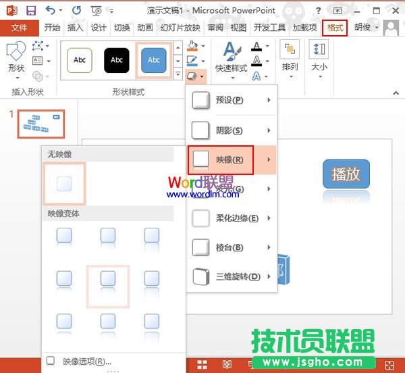Switch to the Animations (动画) tab
Image resolution: width=405 pixels, height=373 pixels.
click(145, 28)
